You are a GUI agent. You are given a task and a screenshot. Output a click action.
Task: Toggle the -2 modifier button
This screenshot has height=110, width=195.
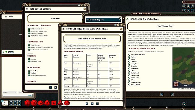pyautogui.click(x=15, y=104)
